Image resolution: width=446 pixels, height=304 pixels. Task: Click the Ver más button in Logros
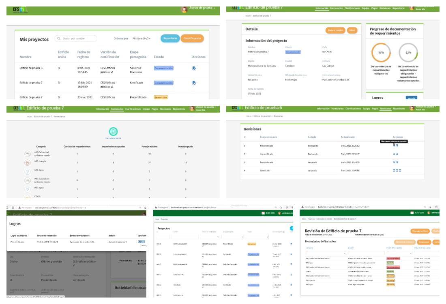coord(411,98)
